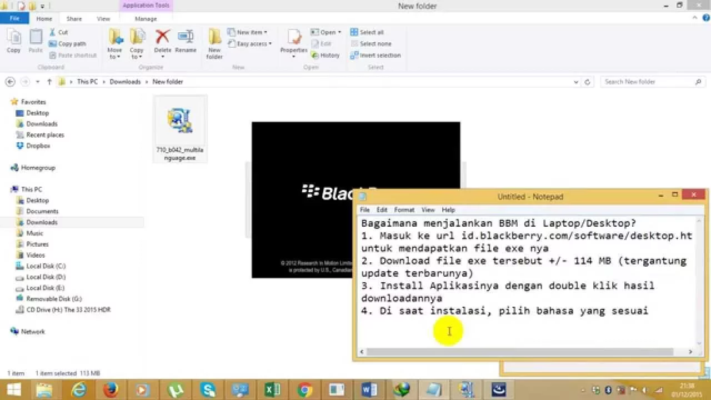The image size is (711, 400).
Task: Click the Cut scissors icon
Action: click(x=53, y=32)
